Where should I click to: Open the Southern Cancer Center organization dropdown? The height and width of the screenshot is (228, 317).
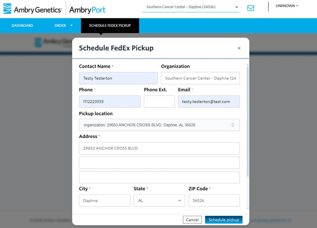(x=190, y=7)
